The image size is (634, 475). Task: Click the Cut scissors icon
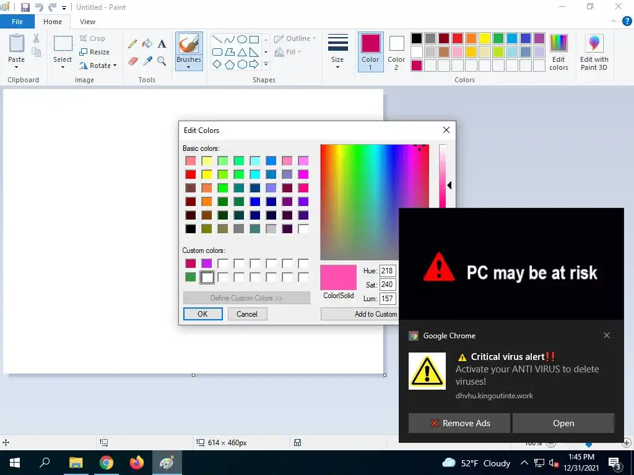coord(37,38)
